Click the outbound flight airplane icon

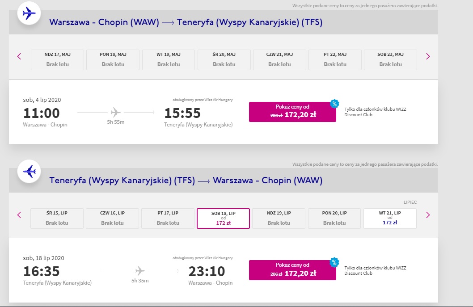pyautogui.click(x=29, y=13)
